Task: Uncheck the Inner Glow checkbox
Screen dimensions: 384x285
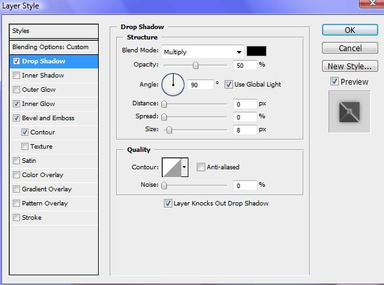Action: (16, 104)
